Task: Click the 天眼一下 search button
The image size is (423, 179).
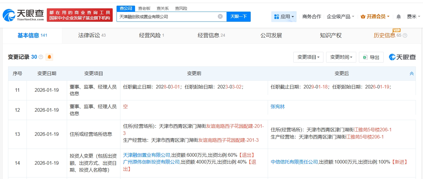Action: point(238,17)
